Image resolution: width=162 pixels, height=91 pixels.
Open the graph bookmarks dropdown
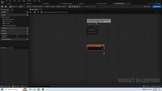point(31,12)
